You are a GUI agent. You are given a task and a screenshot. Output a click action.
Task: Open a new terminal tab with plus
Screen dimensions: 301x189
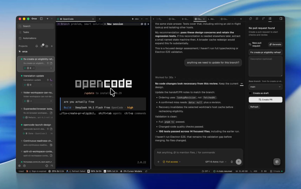pos(100,19)
